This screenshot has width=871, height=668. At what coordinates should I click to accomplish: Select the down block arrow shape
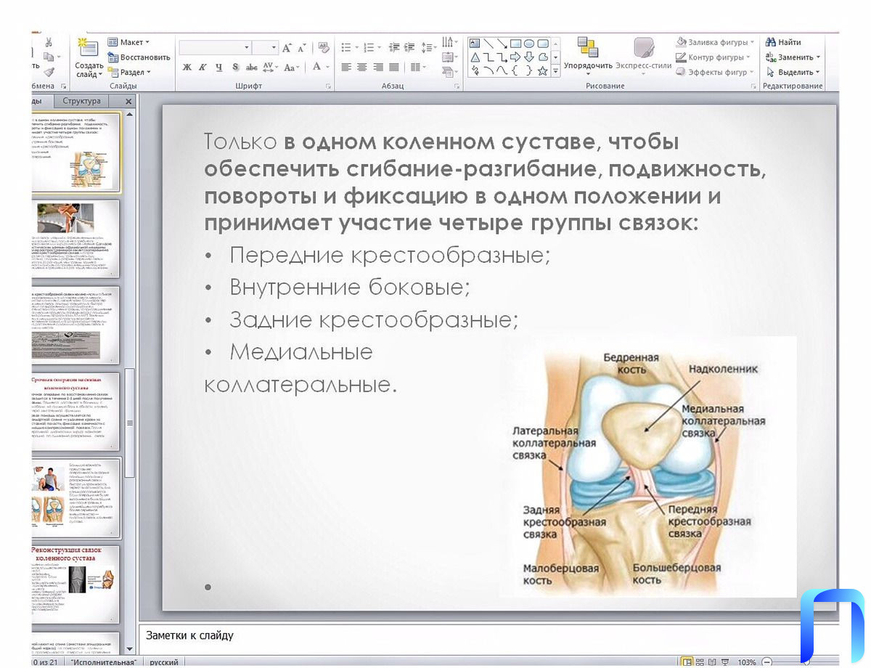[529, 57]
